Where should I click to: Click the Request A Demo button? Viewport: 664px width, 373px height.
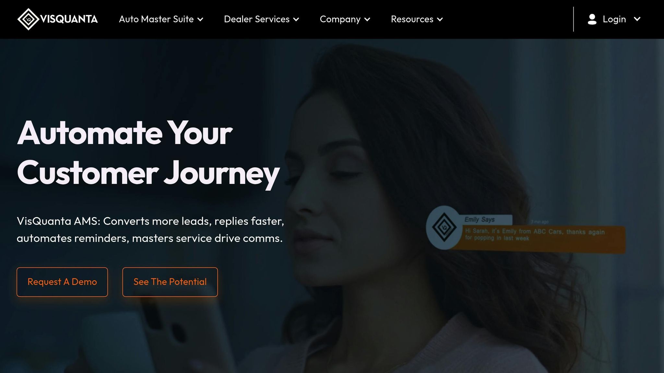click(62, 282)
